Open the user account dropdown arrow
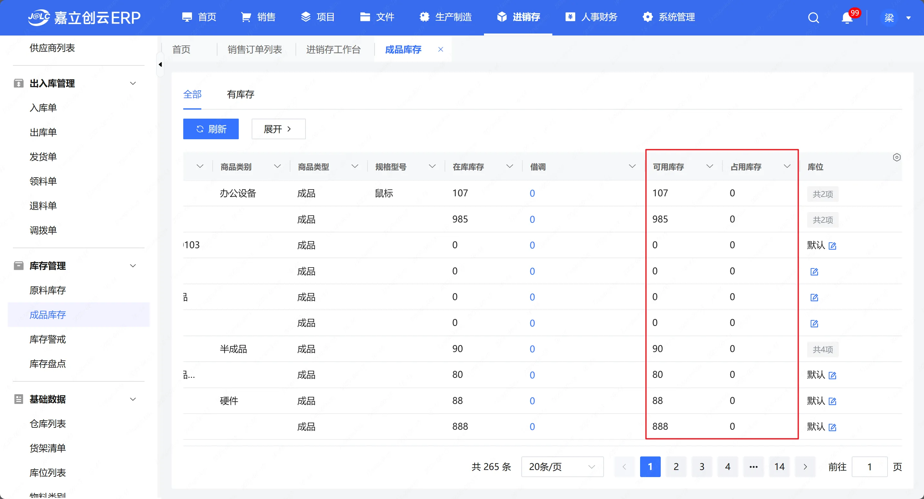Viewport: 924px width, 499px height. (x=908, y=18)
